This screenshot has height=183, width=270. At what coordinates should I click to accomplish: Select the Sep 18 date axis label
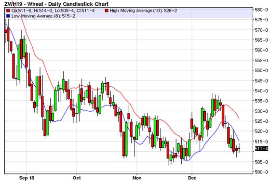click(x=27, y=178)
